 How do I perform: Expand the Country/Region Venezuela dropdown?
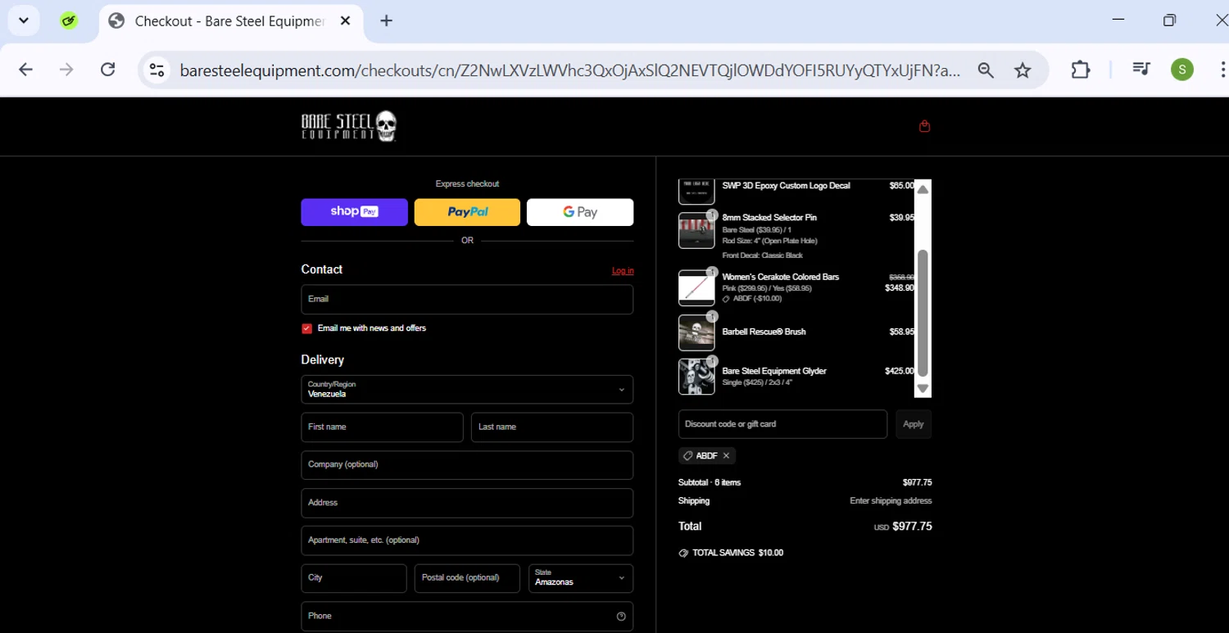(467, 390)
